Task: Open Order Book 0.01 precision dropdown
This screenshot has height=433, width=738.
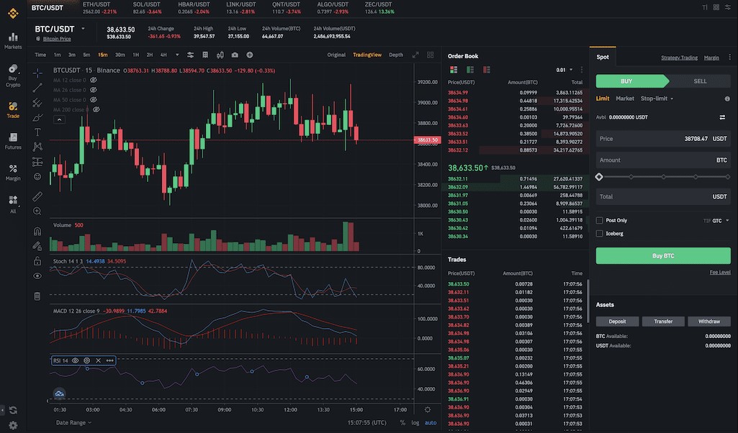Action: 564,70
